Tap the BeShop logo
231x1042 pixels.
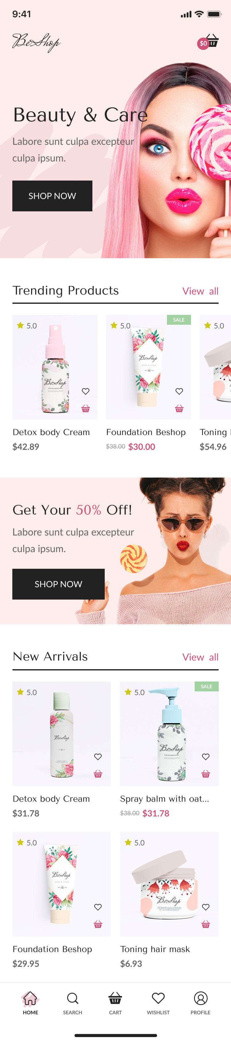click(36, 43)
